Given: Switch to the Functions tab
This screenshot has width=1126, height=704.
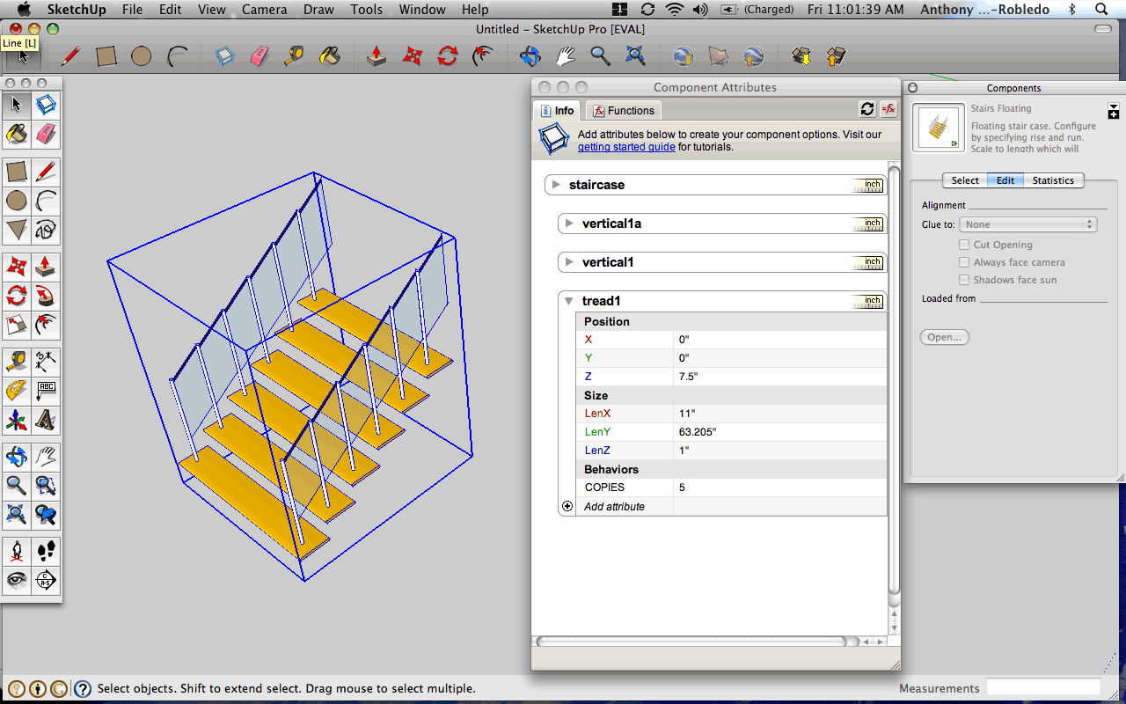Looking at the screenshot, I should [623, 110].
